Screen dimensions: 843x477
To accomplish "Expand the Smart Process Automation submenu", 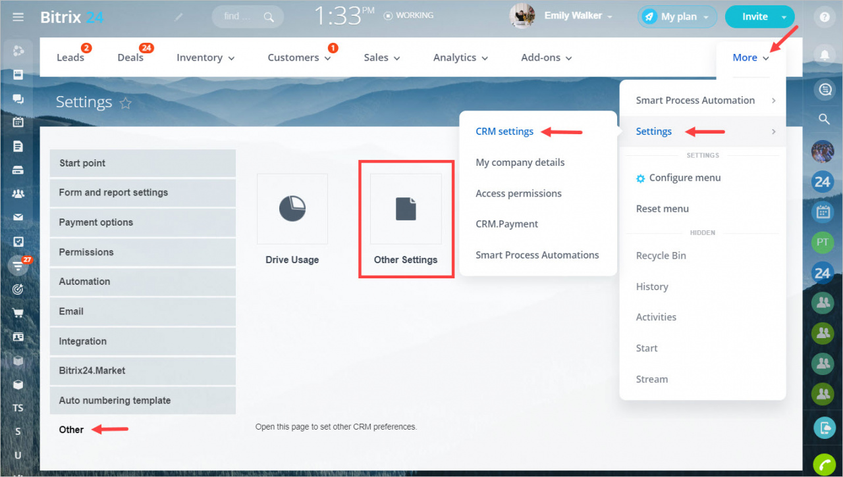I will pos(703,101).
